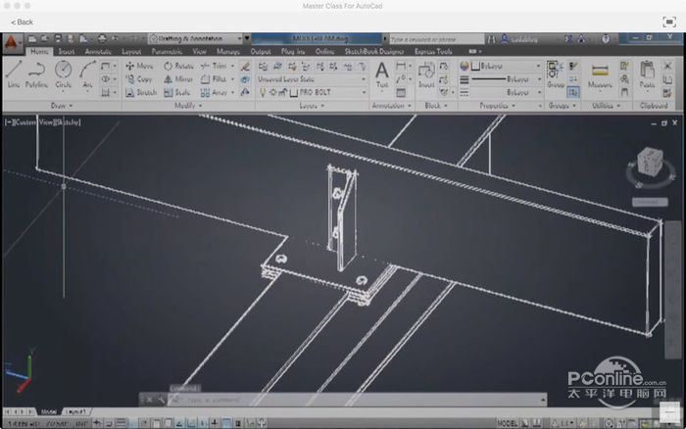Click the Lineweight ByLayer dropdown
686x429 pixels.
506,79
